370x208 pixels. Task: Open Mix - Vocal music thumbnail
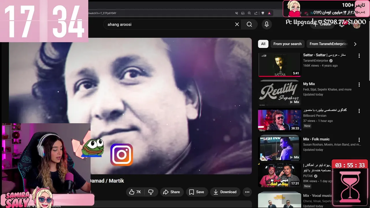(280, 200)
